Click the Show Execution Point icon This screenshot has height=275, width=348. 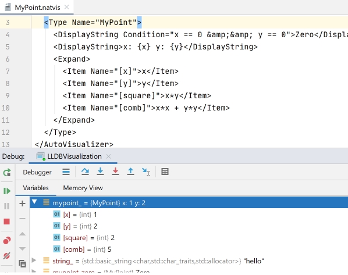(66, 172)
